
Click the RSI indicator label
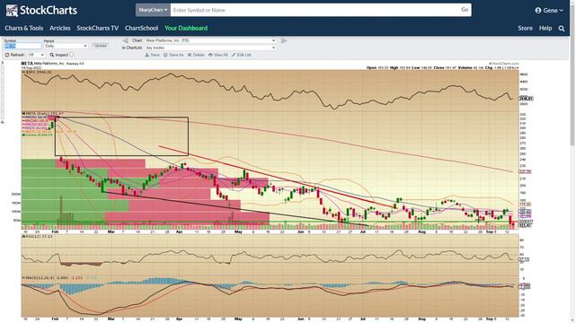coord(38,237)
